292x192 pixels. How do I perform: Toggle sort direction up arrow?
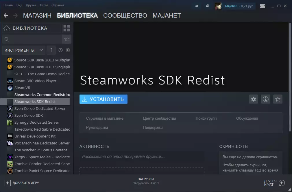[51, 50]
